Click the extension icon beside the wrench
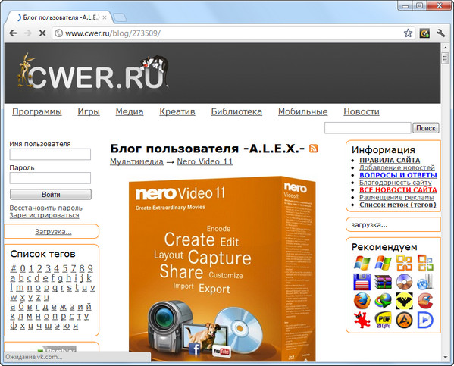Image resolution: width=454 pixels, height=366 pixels. click(x=424, y=33)
